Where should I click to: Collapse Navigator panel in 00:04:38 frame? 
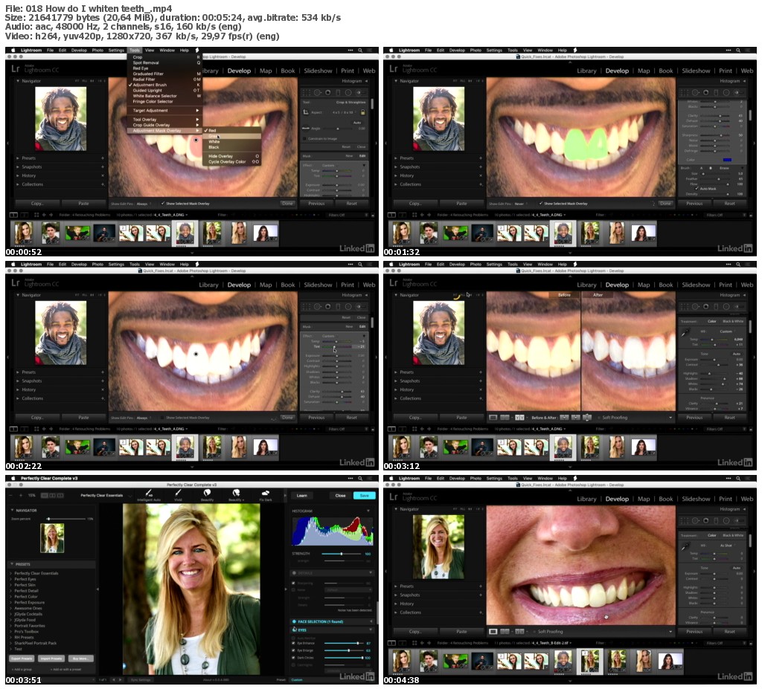click(x=396, y=509)
